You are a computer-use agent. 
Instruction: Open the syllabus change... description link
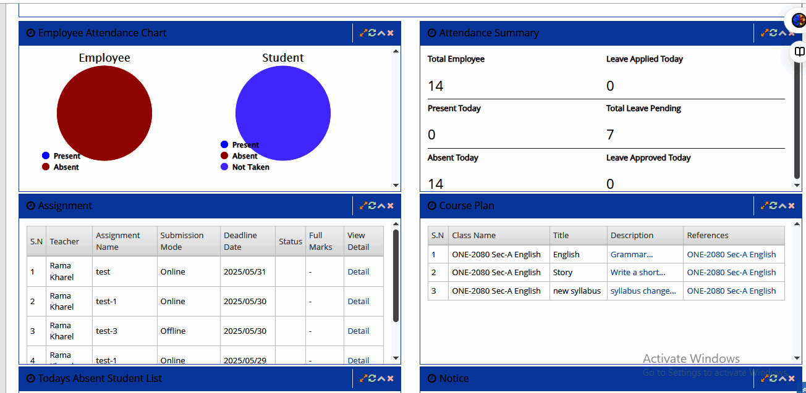click(643, 291)
